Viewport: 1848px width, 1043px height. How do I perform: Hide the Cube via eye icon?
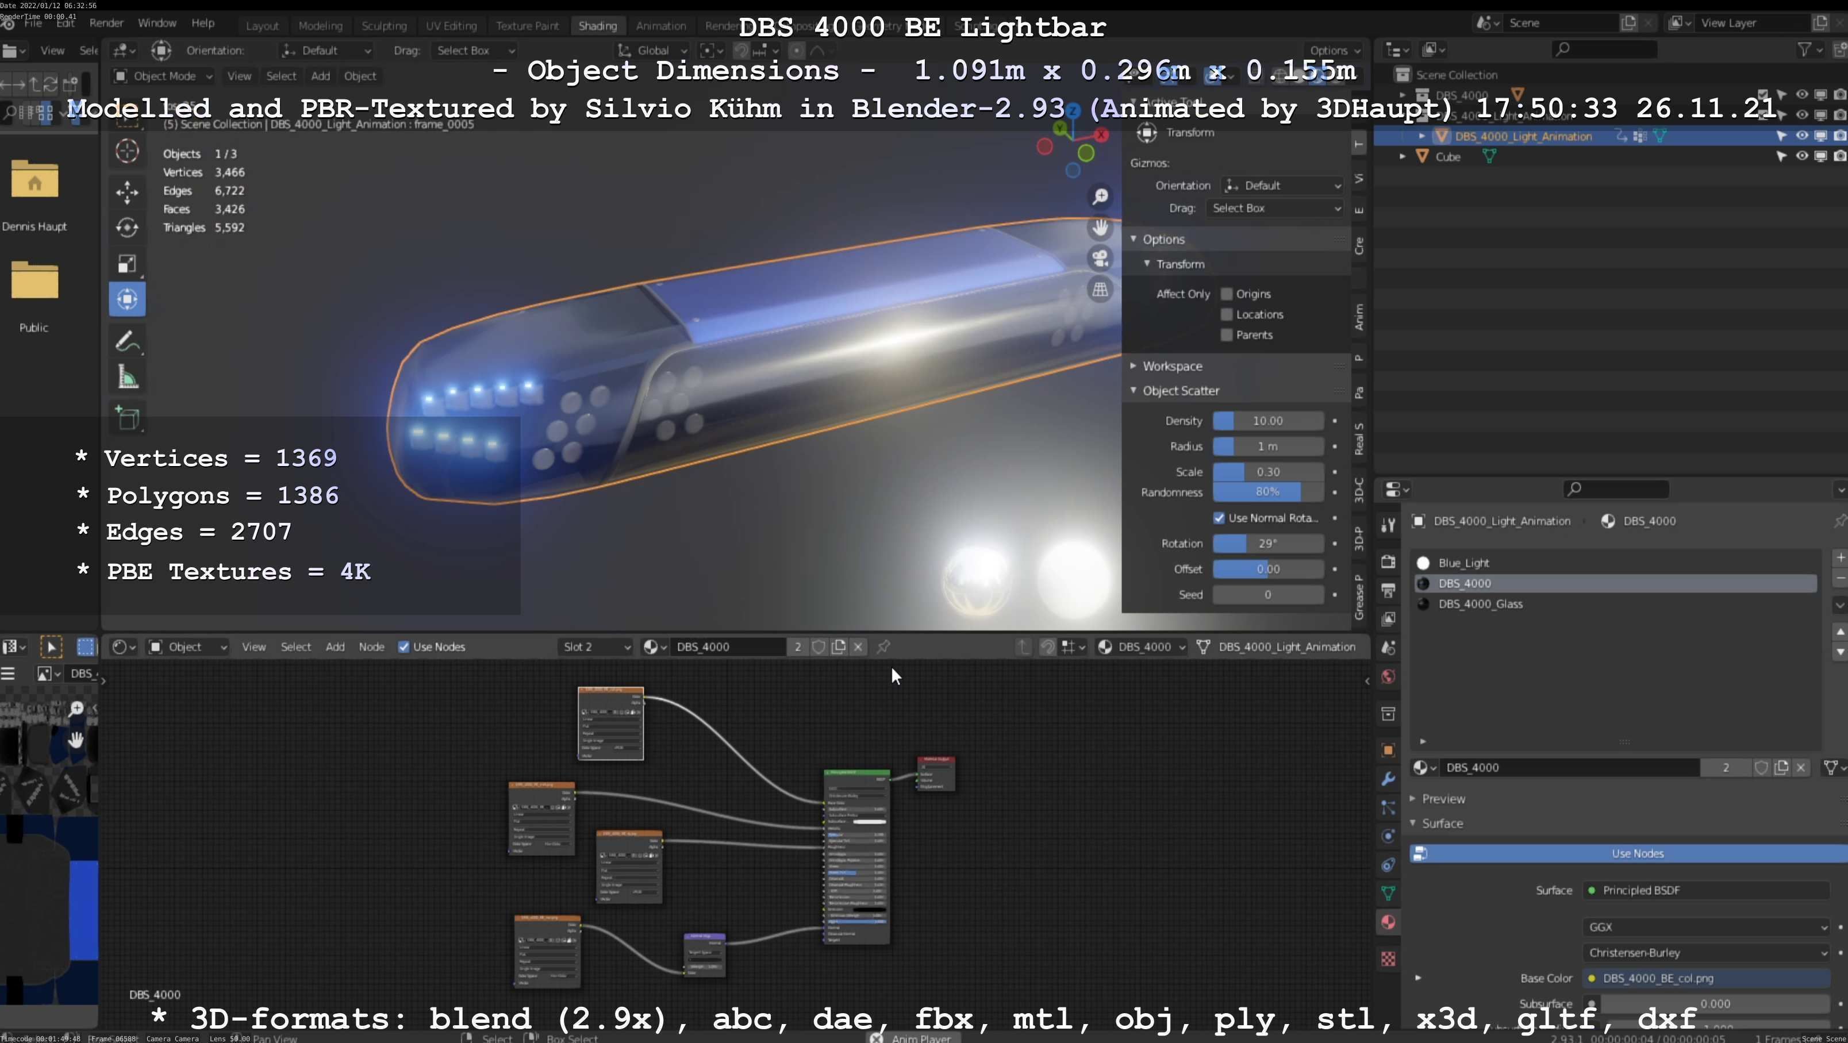tap(1801, 156)
